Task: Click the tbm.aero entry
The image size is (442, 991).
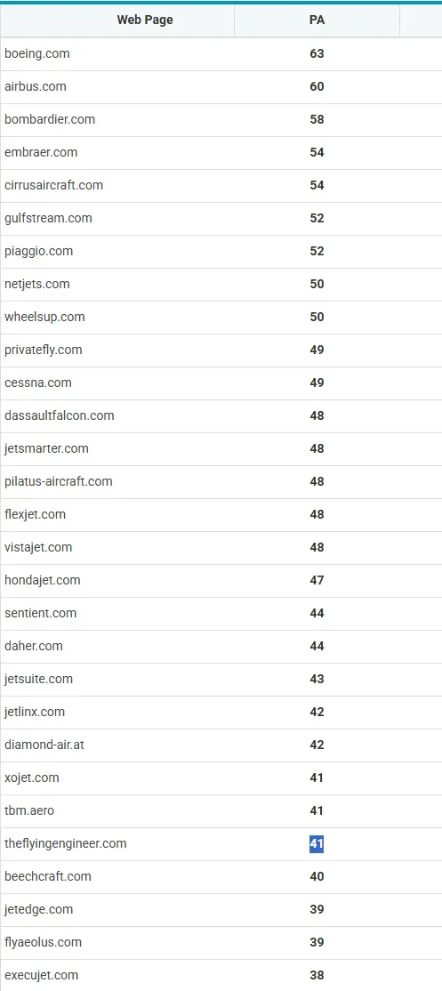Action: tap(29, 810)
